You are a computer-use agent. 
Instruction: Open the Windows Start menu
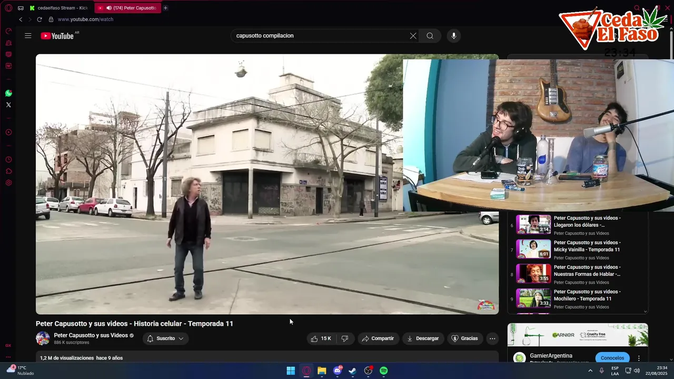(291, 371)
